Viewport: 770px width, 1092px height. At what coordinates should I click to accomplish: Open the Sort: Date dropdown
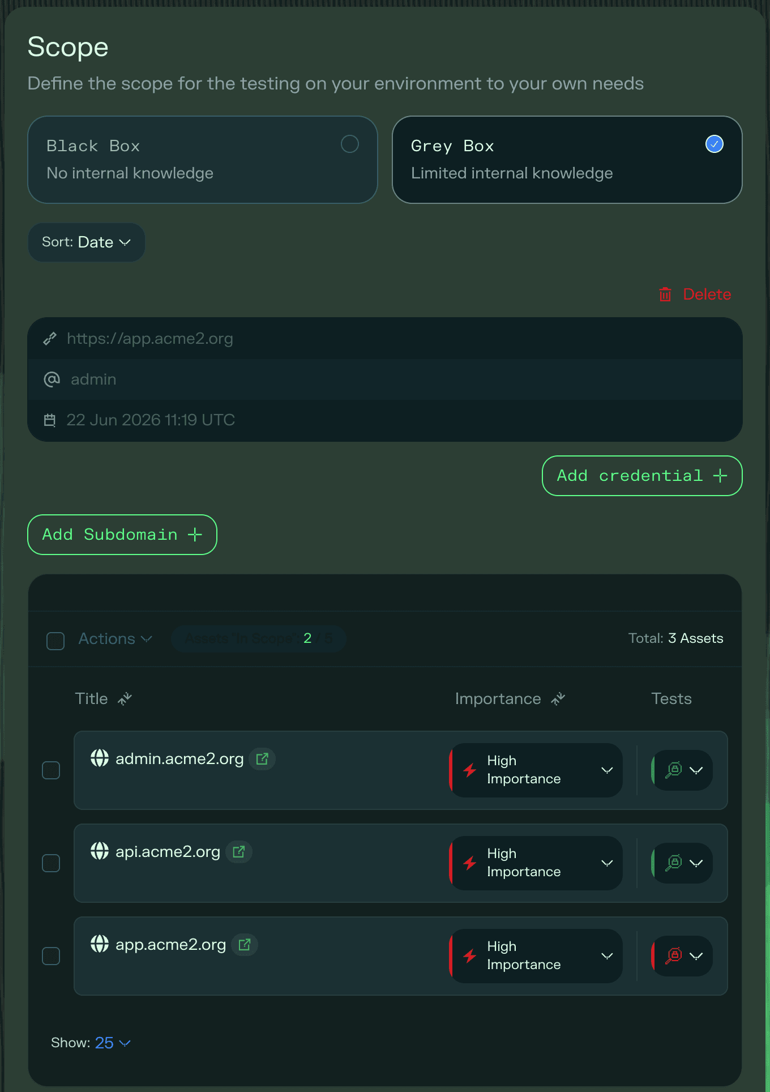[x=87, y=242]
